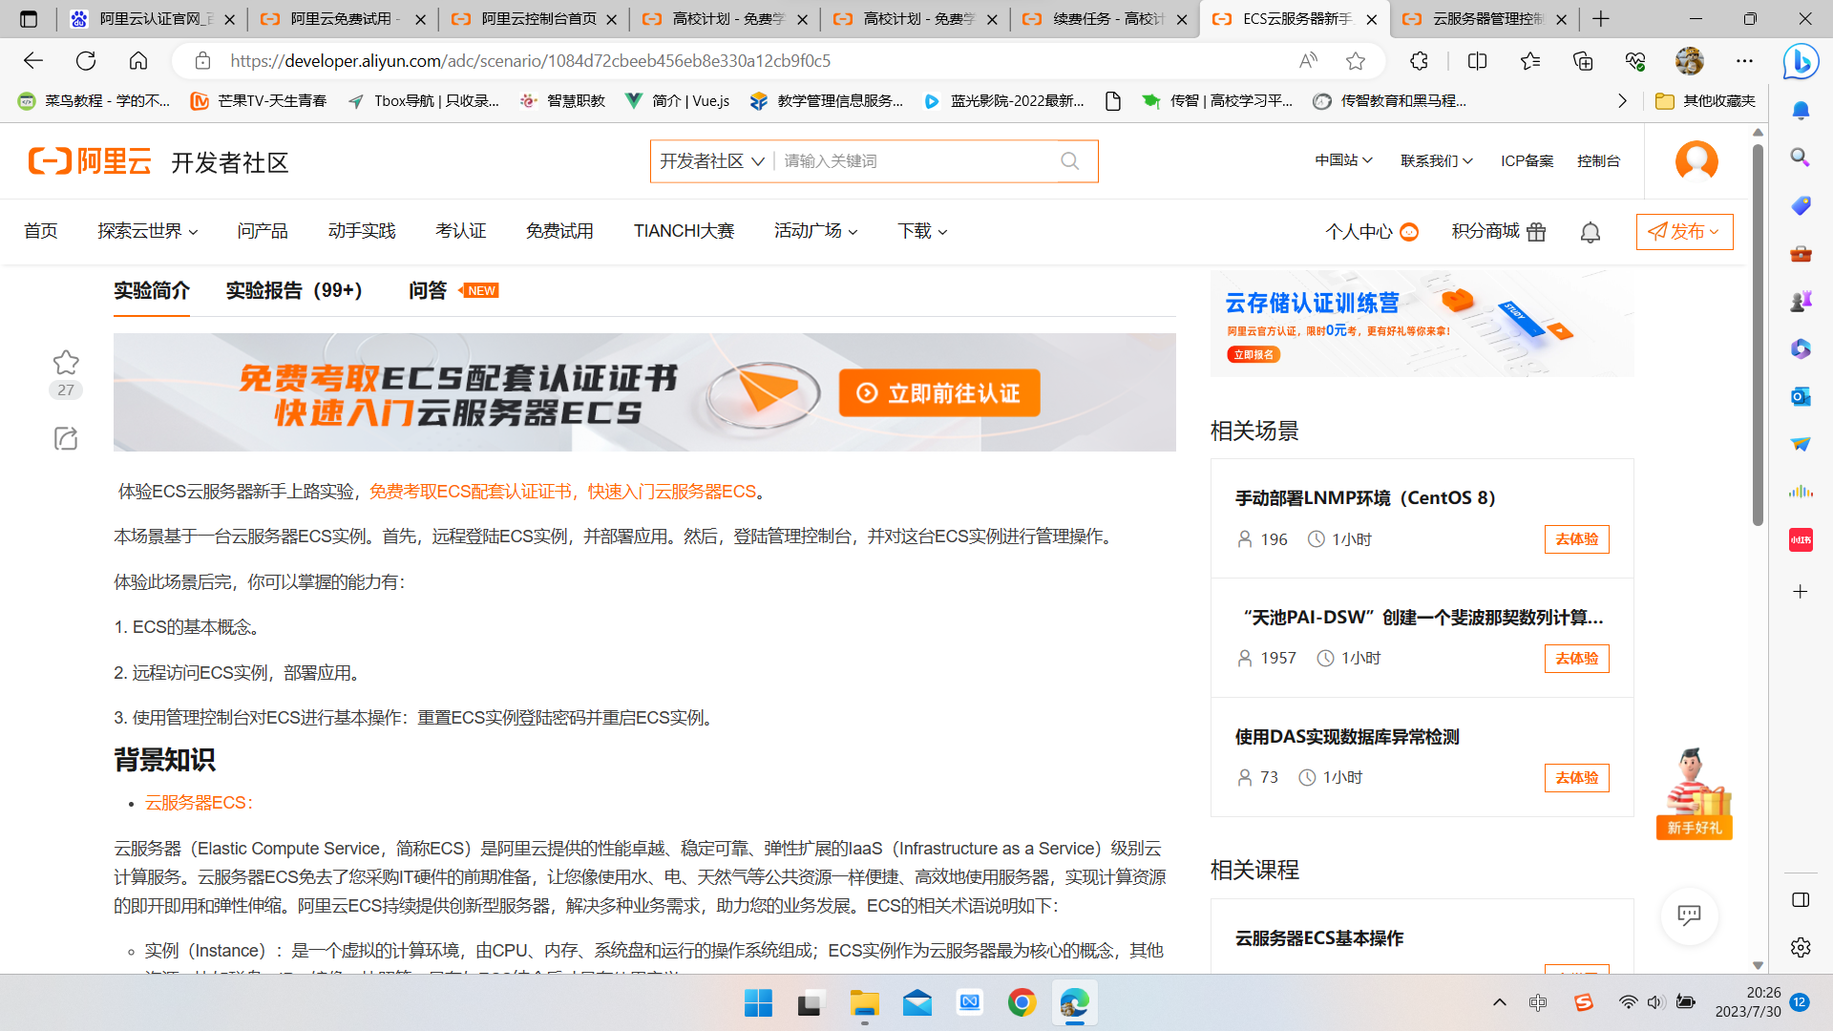1833x1031 pixels.
Task: Switch to the 实验报告 (99+) tab
Action: coord(294,290)
